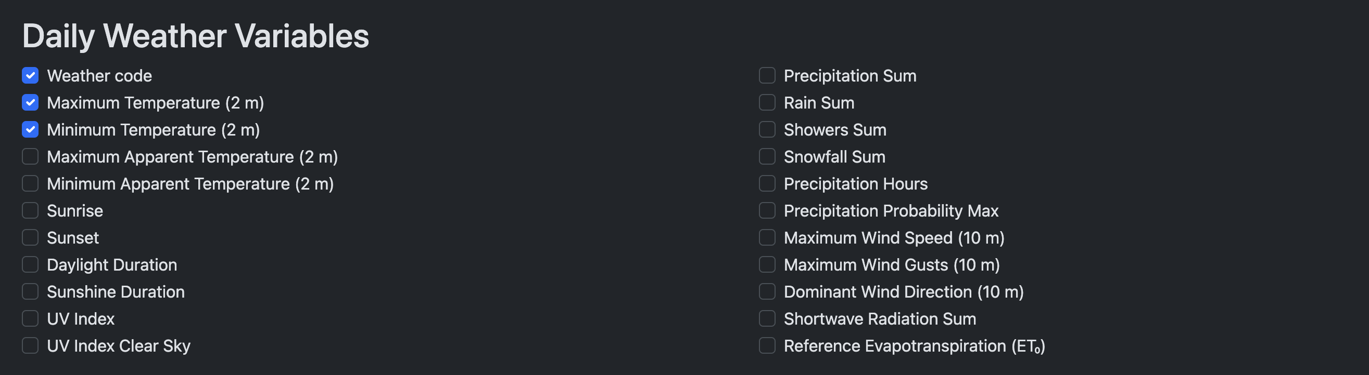Tick the Sunrise checkbox
Viewport: 1369px width, 375px height.
(x=30, y=210)
